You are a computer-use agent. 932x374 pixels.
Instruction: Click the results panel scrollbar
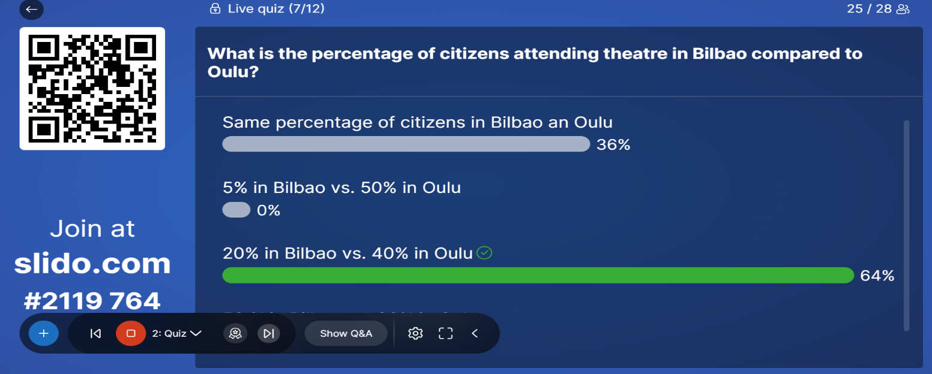(x=906, y=225)
